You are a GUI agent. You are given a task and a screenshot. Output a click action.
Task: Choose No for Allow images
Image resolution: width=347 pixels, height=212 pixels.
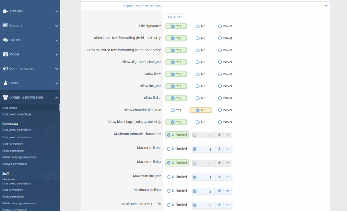click(197, 86)
